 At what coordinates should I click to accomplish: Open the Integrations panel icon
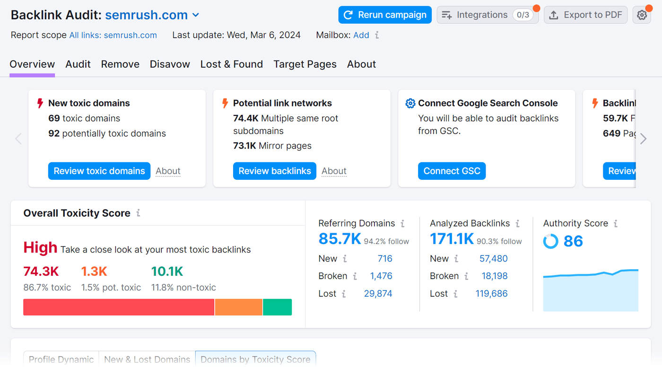446,15
